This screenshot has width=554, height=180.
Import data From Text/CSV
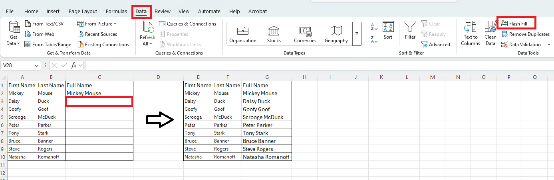pyautogui.click(x=44, y=24)
